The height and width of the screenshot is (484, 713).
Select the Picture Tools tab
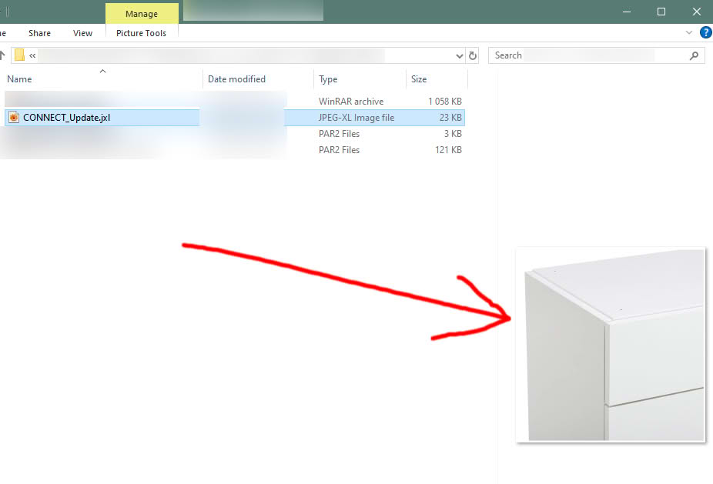point(142,33)
